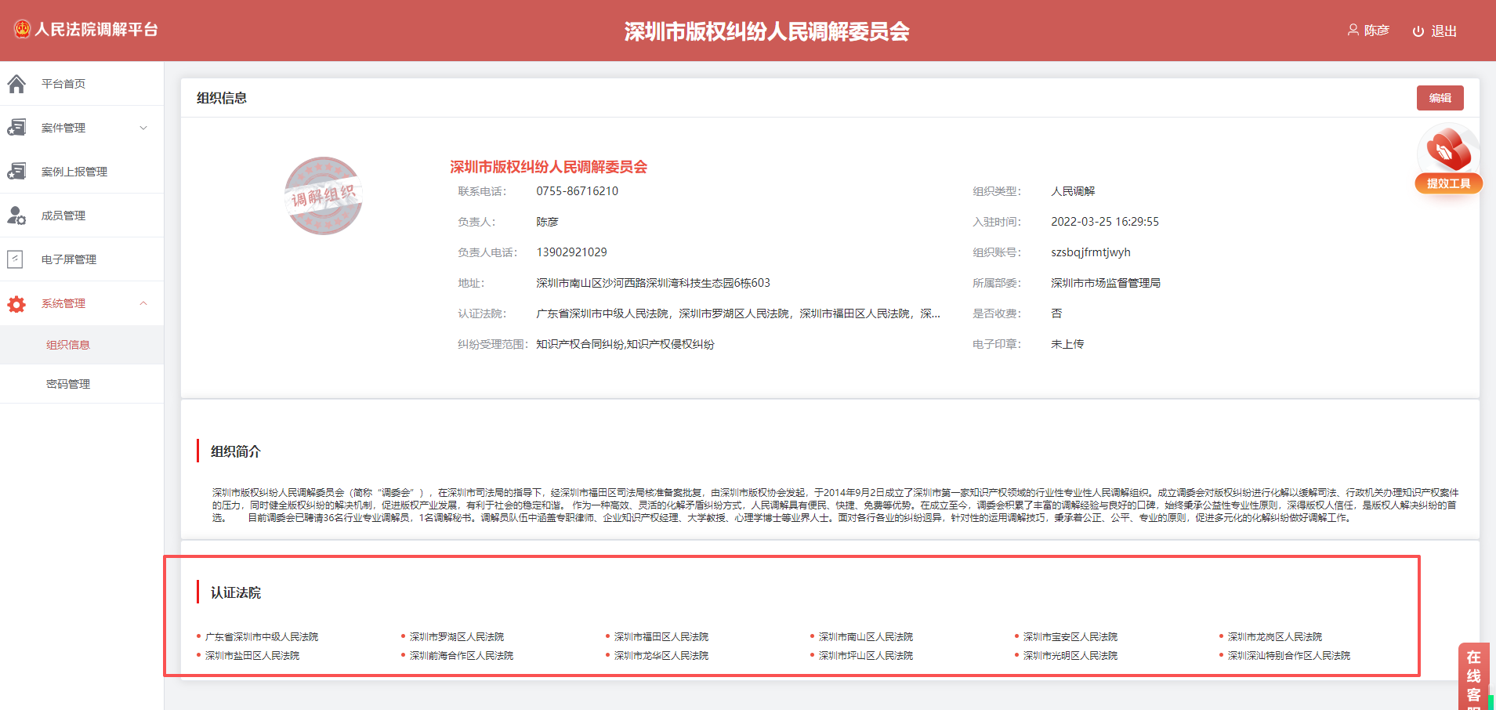Open the 成员管理 menu entry
This screenshot has height=710, width=1496.
(63, 216)
